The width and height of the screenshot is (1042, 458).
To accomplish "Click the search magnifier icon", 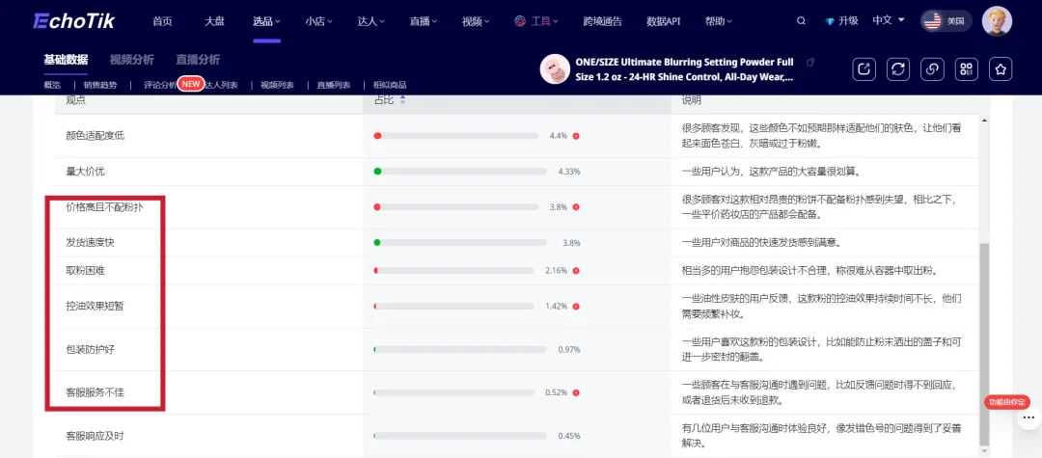I will 801,20.
